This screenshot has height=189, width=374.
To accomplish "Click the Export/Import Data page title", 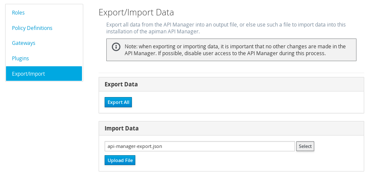I will point(136,12).
